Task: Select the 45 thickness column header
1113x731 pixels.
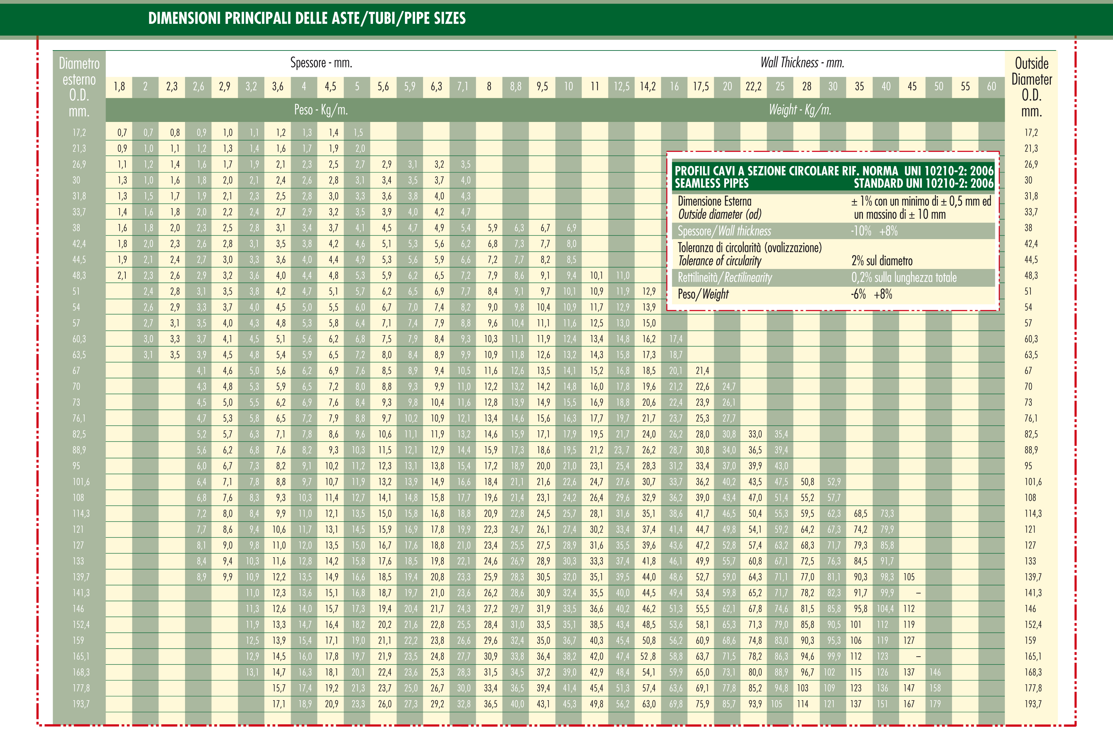Action: tap(912, 87)
